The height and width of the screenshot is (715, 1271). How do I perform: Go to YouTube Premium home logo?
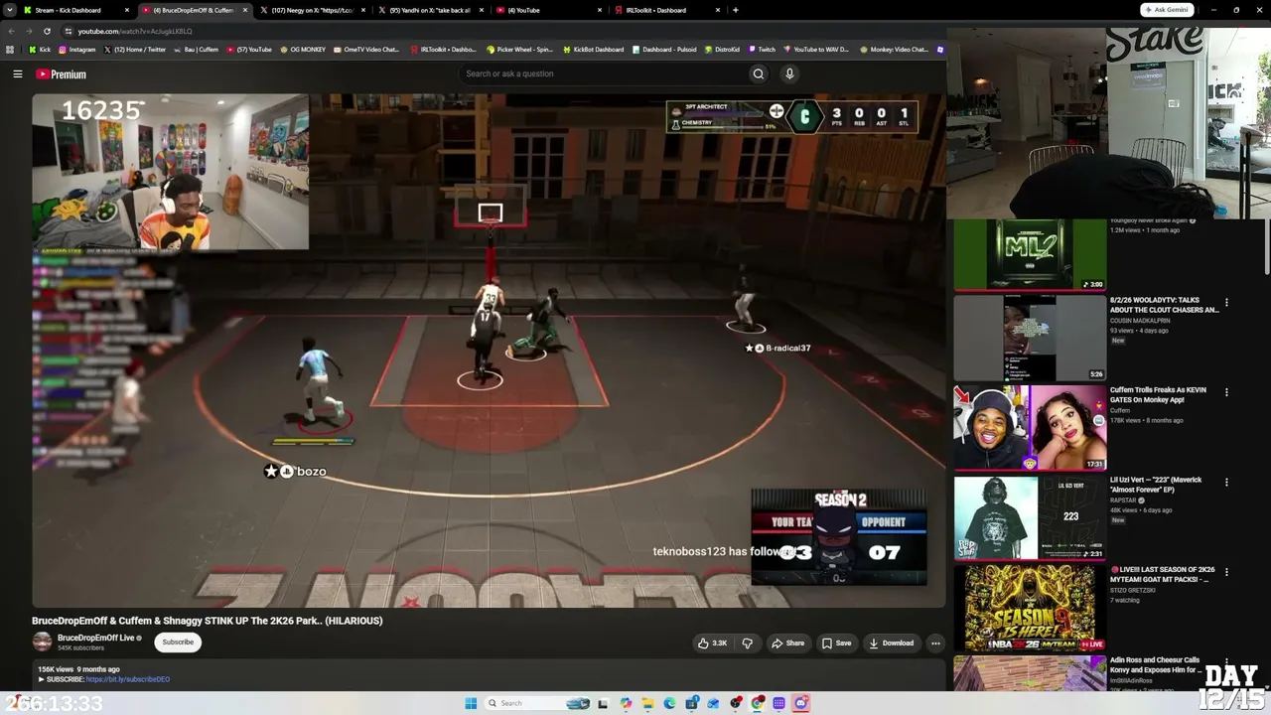tap(61, 74)
